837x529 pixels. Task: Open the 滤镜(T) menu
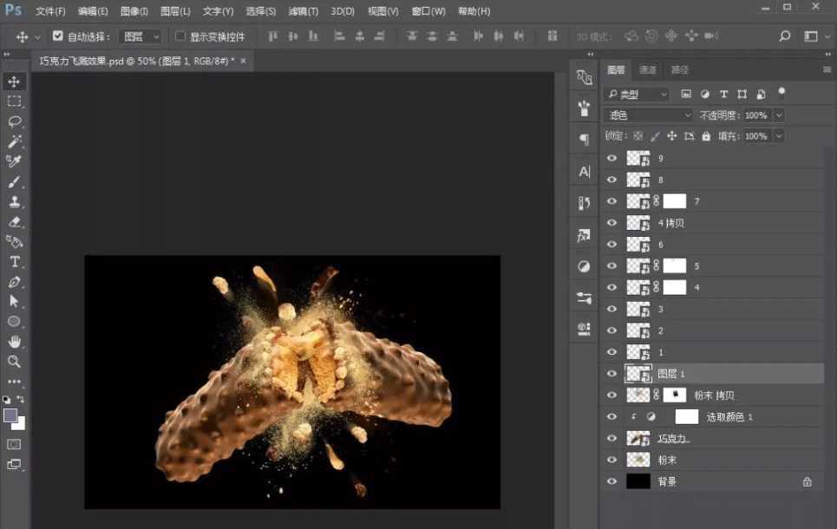pos(303,11)
